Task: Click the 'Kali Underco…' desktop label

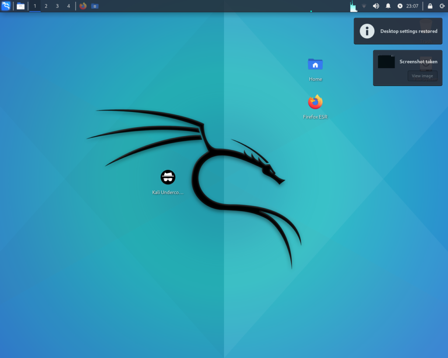Action: pos(168,192)
